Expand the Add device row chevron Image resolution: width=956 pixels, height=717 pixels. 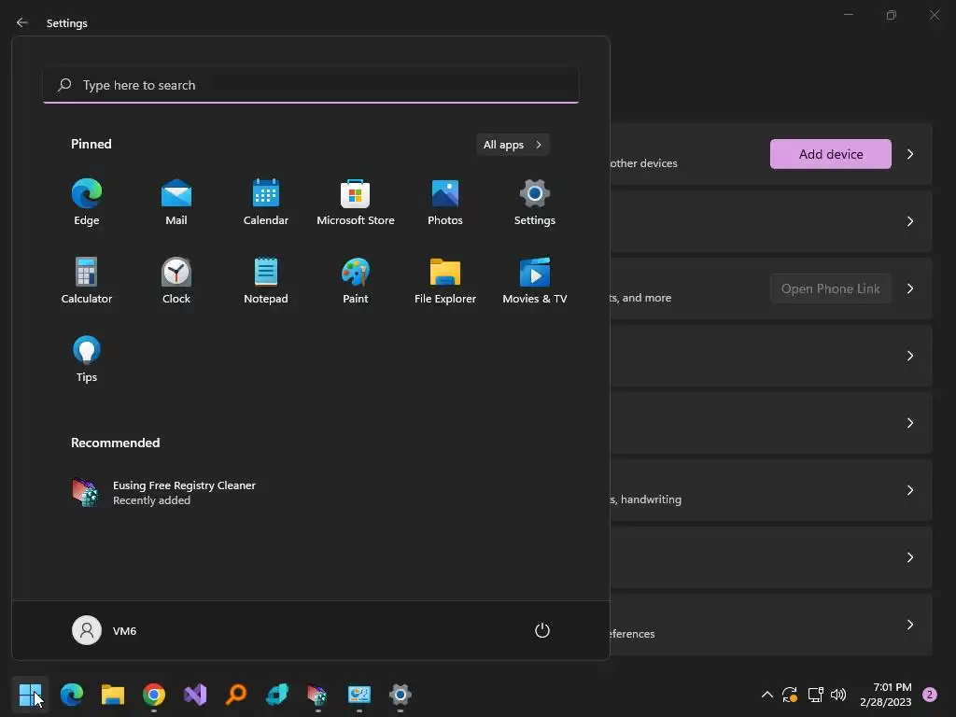click(909, 154)
